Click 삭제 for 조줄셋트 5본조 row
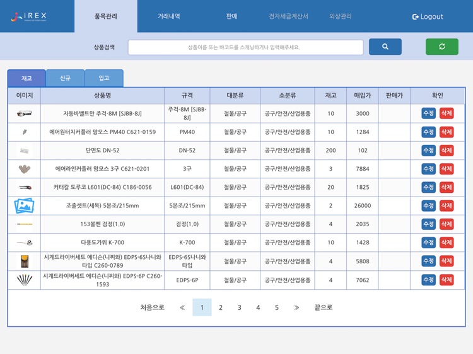Image resolution: width=473 pixels, height=354 pixels. [447, 205]
